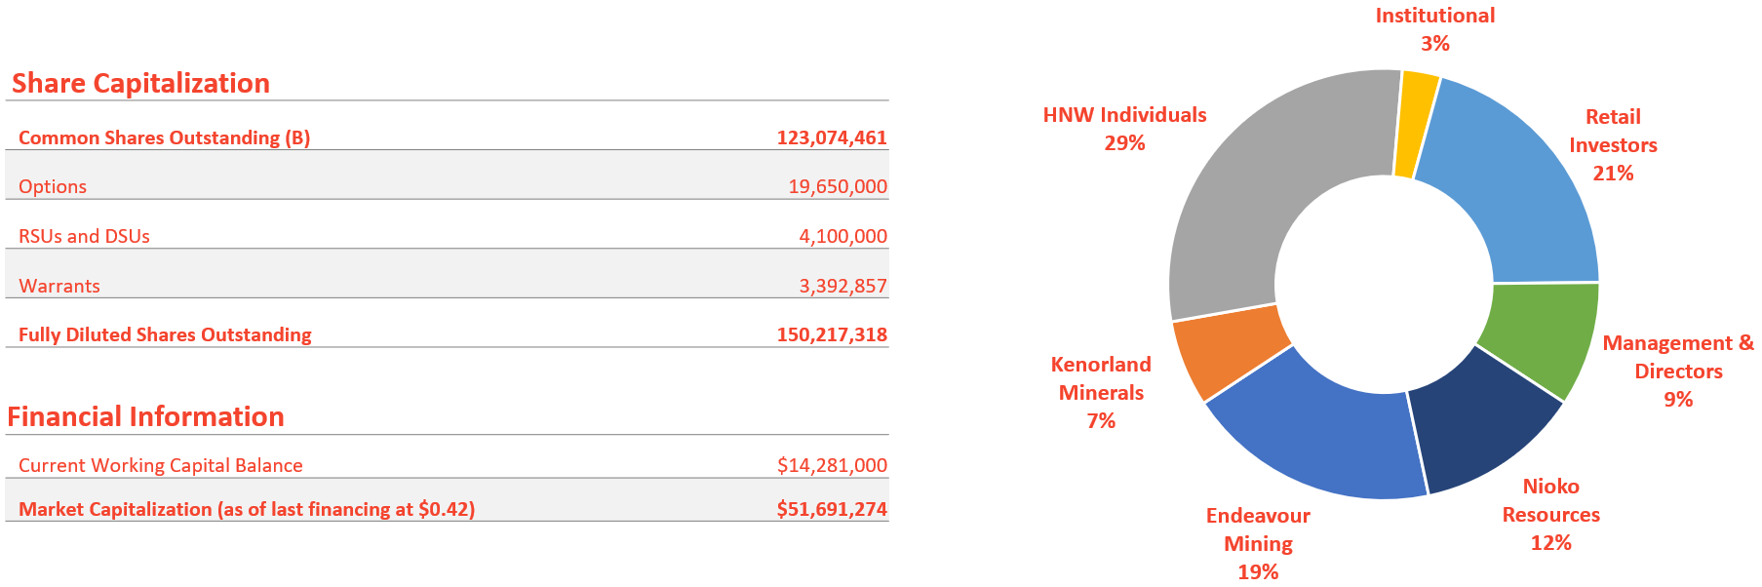Select the Common Shares Outstanding (B) row label
1762x587 pixels.
[x=164, y=137]
